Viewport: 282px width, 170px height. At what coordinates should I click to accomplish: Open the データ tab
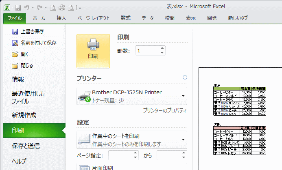[x=148, y=18]
